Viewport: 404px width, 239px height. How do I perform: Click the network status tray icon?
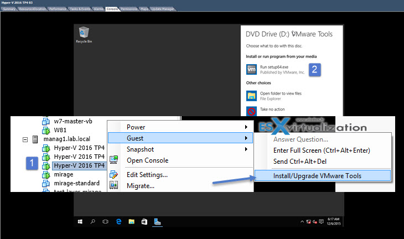click(309, 221)
